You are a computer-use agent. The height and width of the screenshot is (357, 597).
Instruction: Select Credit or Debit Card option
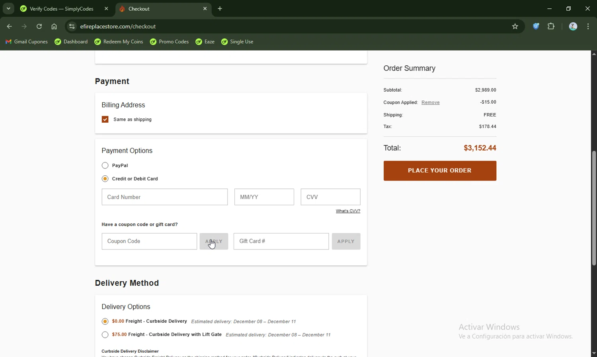coord(105,179)
